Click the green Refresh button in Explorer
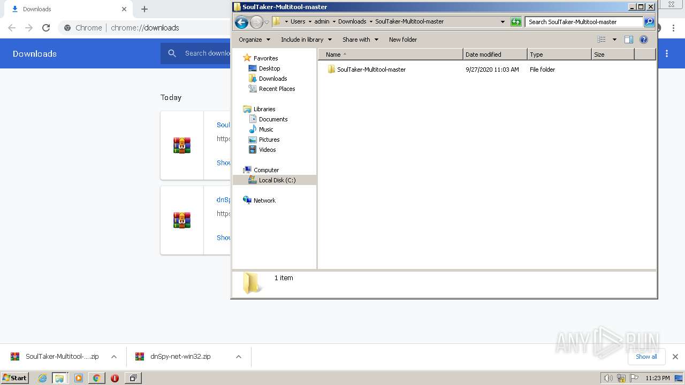Image resolution: width=685 pixels, height=385 pixels. point(516,22)
